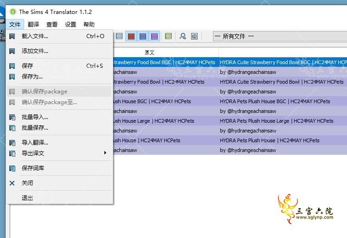Toggle the purple rows filter toolbar icon
Image resolution: width=347 pixels, height=238 pixels.
(x=154, y=36)
